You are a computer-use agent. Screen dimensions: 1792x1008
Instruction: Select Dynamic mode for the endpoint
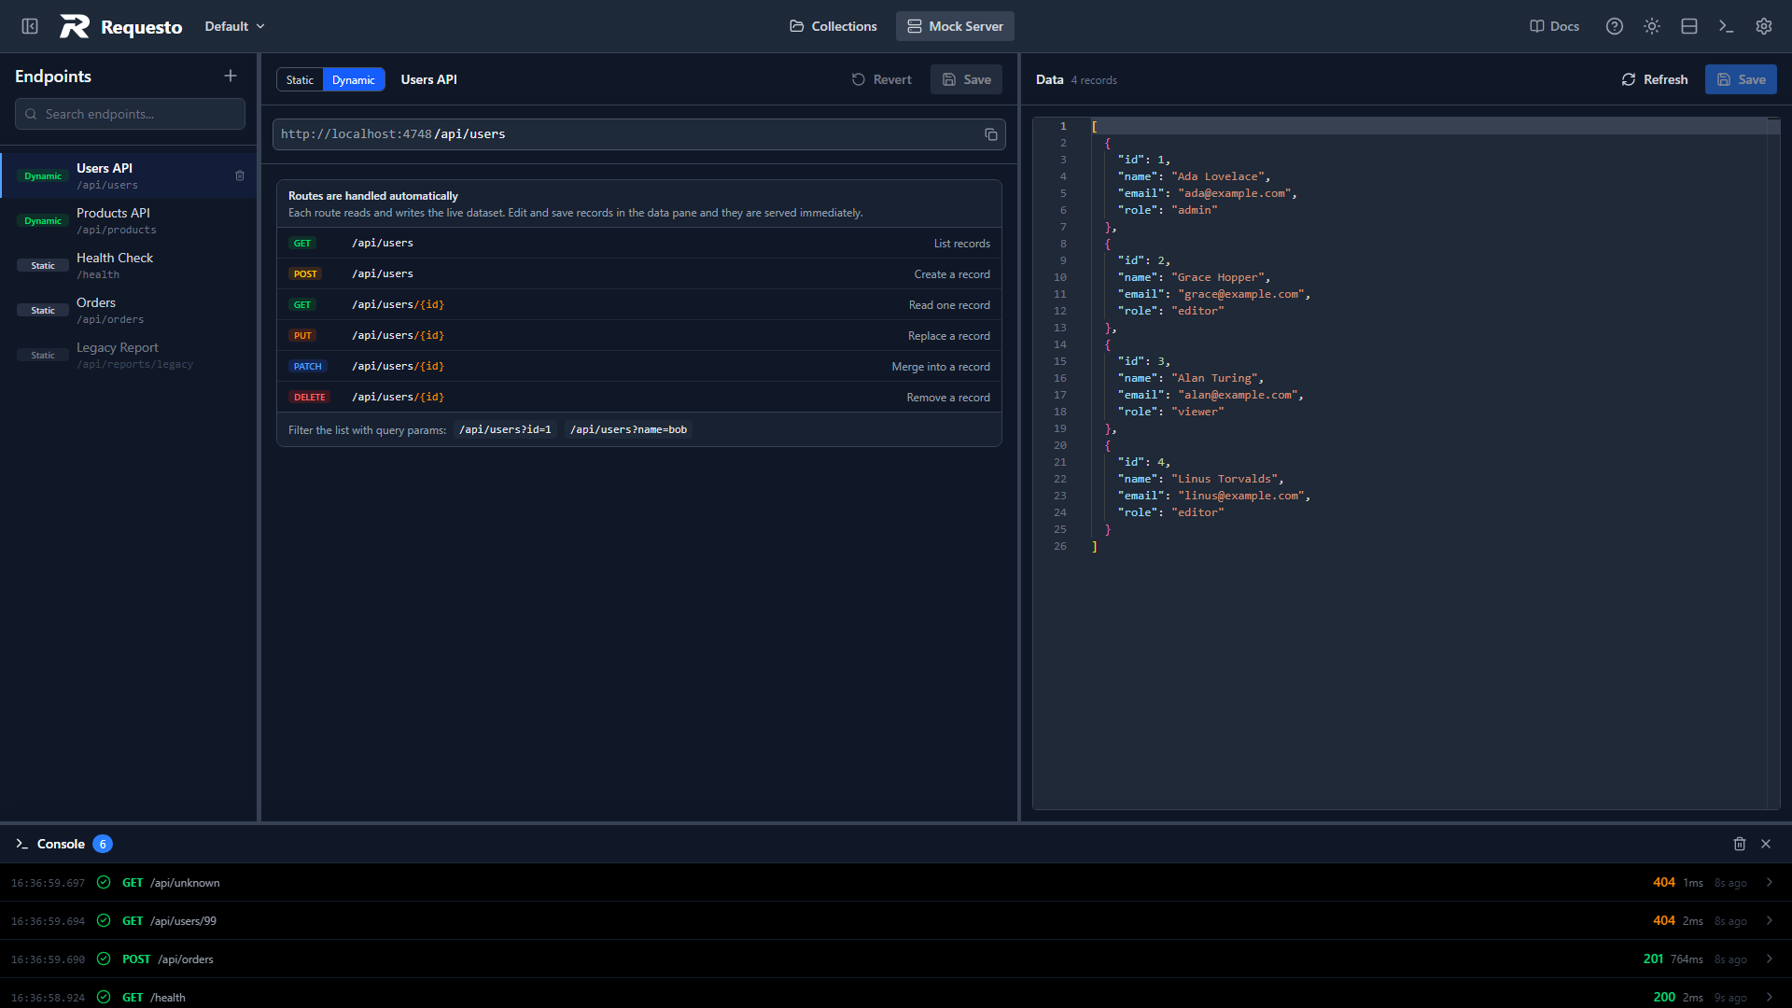click(354, 79)
